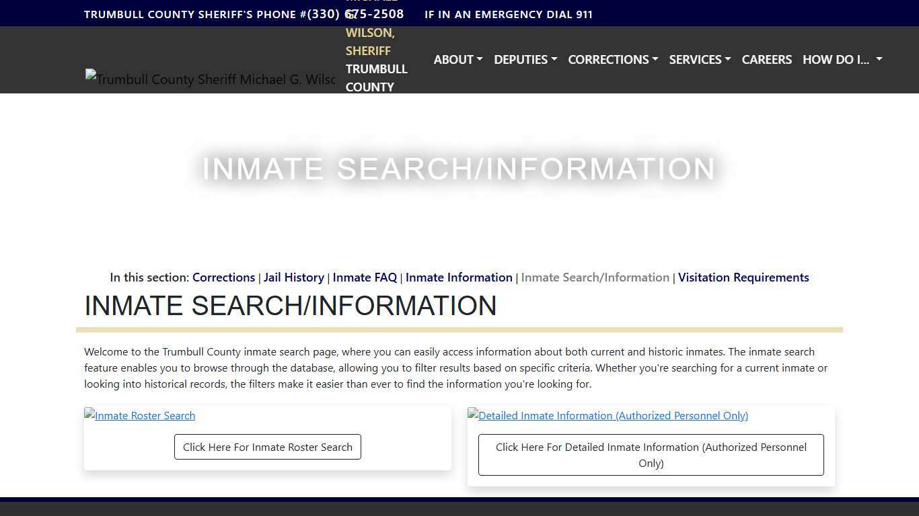Click Here For Detailed Inmate Information button

pos(651,455)
